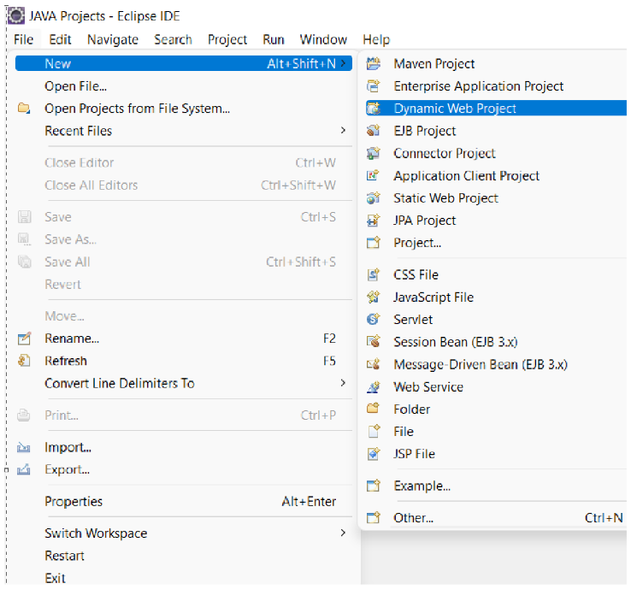This screenshot has width=643, height=601.
Task: Open the Navigate menu
Action: click(113, 39)
